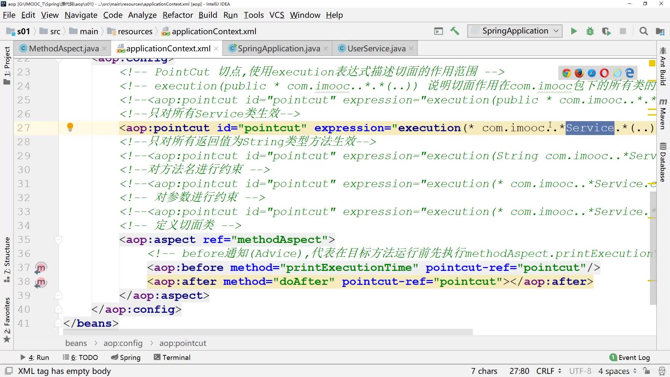Screen dimensions: 670x377
Task: Click resources folder in navigation bar
Action: tap(130, 31)
